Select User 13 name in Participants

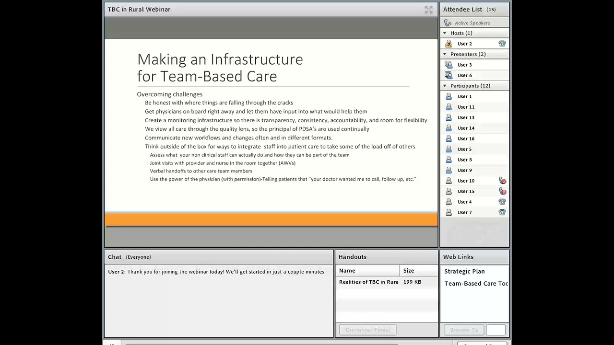point(466,117)
